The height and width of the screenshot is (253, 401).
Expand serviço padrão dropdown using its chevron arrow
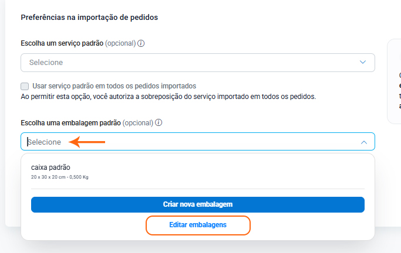point(363,62)
